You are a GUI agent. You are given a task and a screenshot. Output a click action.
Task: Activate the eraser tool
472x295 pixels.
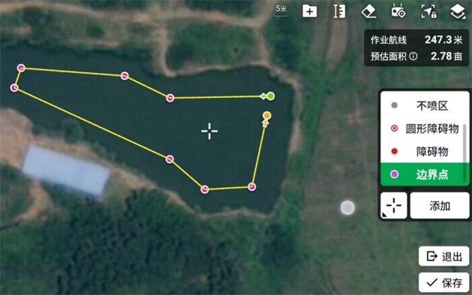point(369,11)
